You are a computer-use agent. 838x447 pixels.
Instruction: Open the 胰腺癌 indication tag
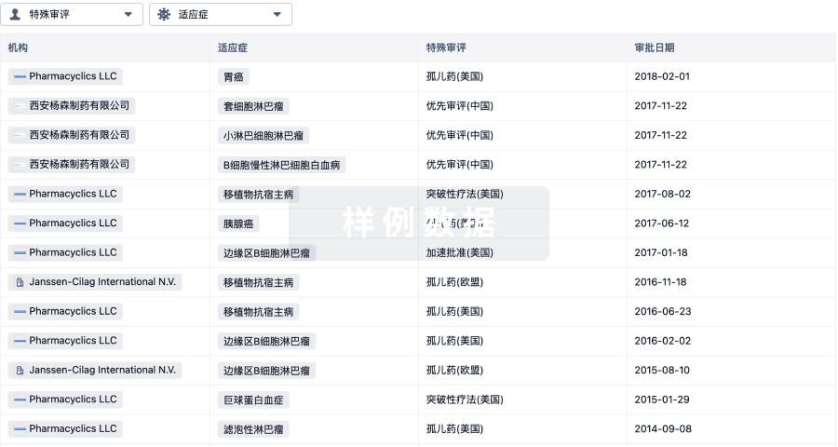237,223
